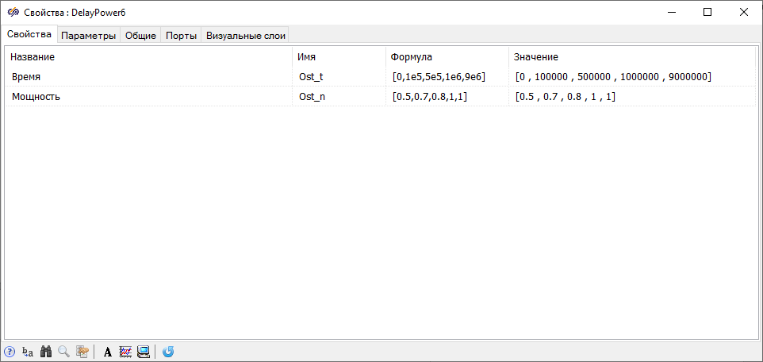
Task: Open the Общие tab
Action: point(140,36)
